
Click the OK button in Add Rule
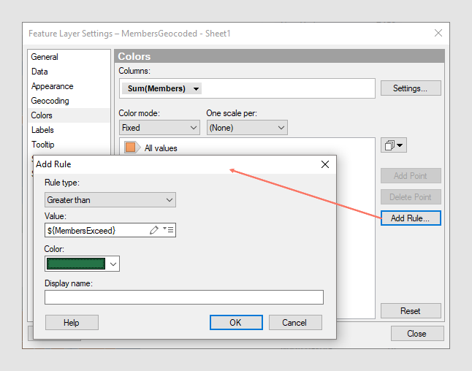click(236, 323)
